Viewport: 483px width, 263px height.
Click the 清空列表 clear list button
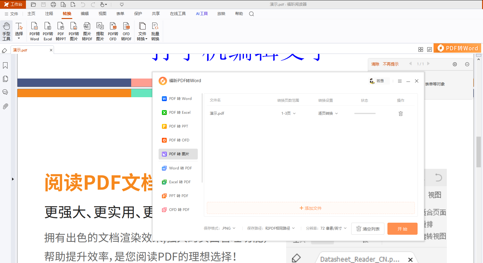pyautogui.click(x=368, y=229)
